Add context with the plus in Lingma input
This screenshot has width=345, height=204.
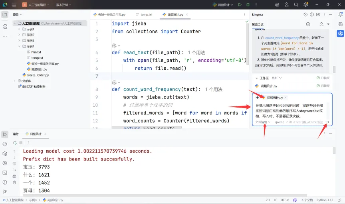[x=257, y=98]
